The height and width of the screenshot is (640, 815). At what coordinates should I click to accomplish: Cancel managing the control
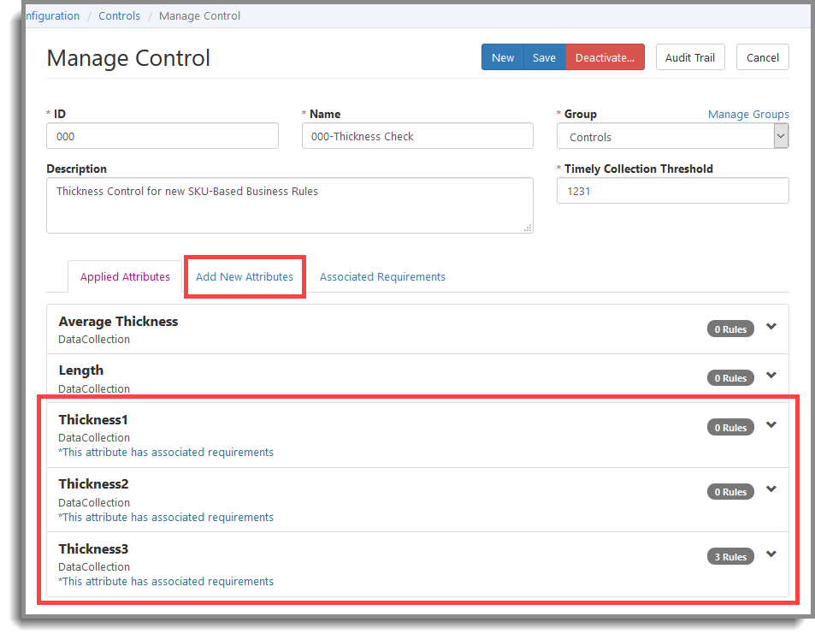click(x=762, y=57)
